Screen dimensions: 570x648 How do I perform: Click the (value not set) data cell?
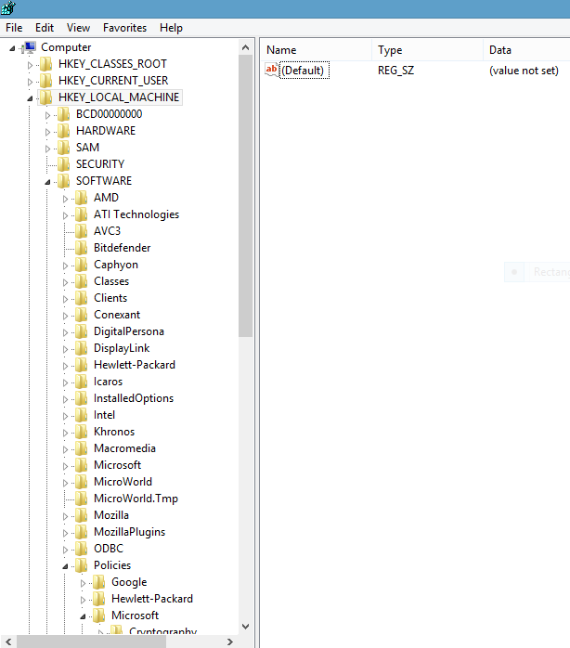[524, 71]
